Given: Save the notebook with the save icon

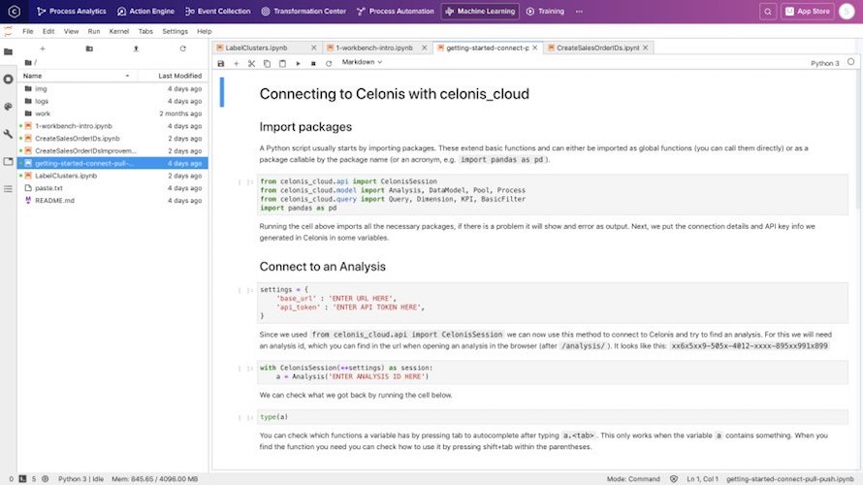Looking at the screenshot, I should tap(221, 63).
